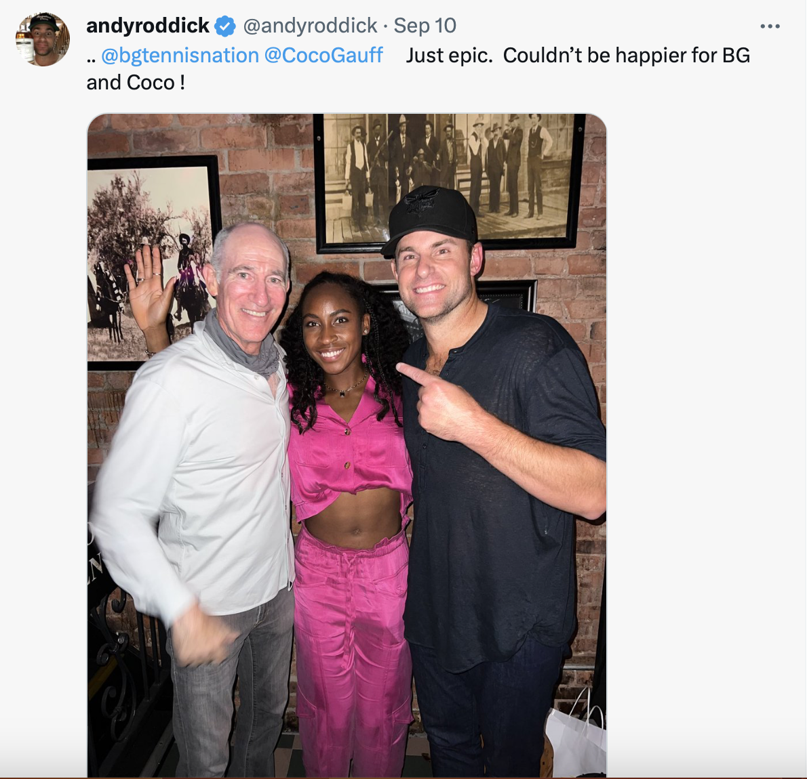
Task: Click the andyroddick display name
Action: (148, 26)
